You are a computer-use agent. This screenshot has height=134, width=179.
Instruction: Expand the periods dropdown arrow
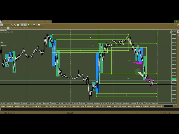click(37, 25)
